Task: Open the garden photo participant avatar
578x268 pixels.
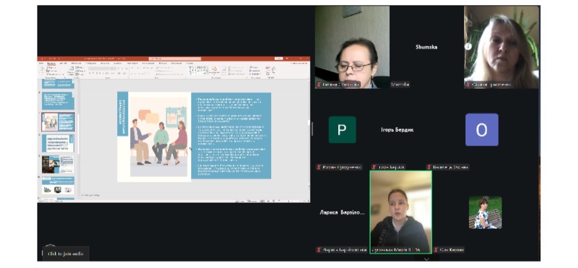Action: [485, 212]
